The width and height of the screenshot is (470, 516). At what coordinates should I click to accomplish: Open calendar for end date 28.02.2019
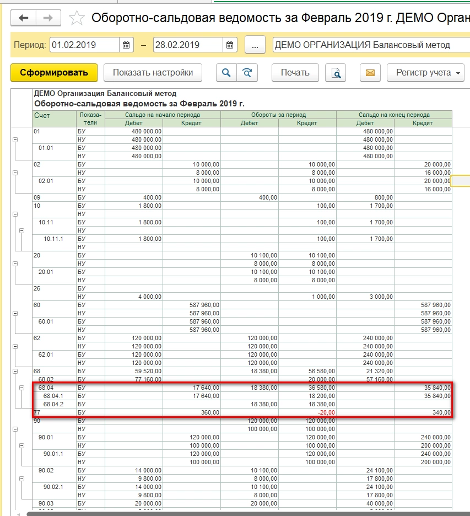(x=230, y=45)
